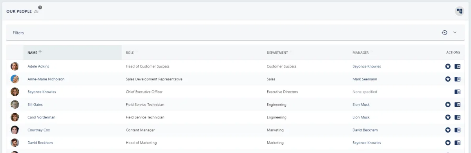Click the Executive Directors department cell
Image resolution: width=471 pixels, height=153 pixels.
point(282,92)
